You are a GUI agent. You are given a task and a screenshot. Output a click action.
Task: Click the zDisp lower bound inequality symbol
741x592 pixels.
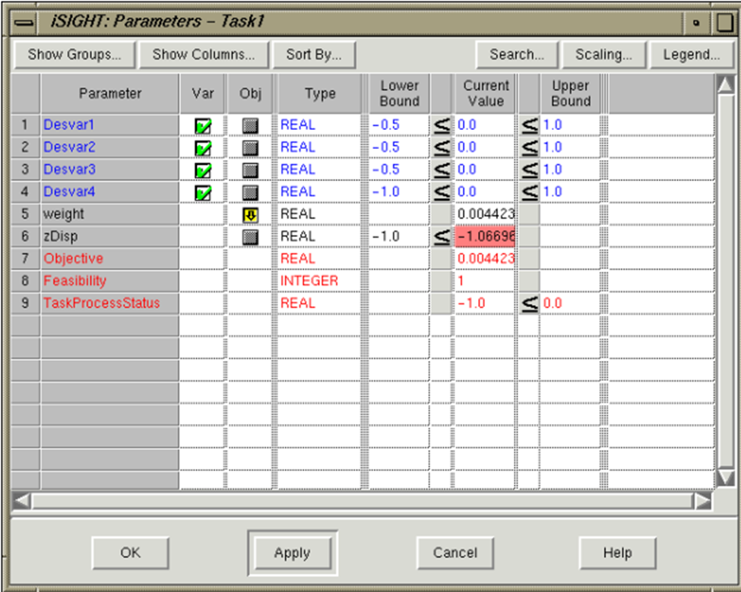point(442,237)
